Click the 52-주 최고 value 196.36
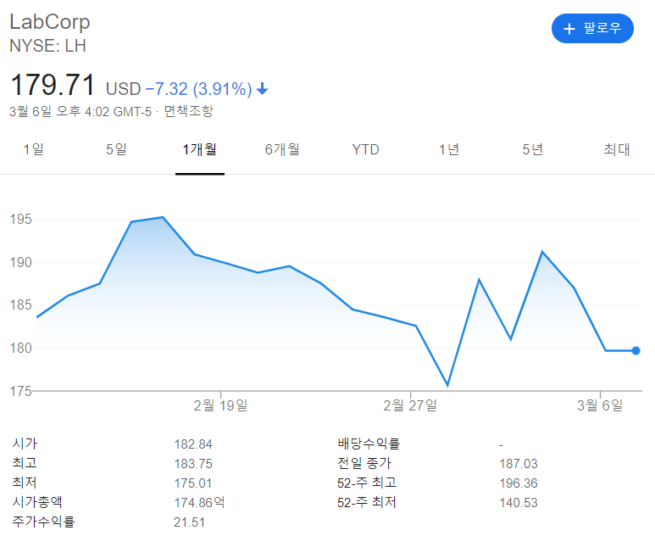 point(519,483)
